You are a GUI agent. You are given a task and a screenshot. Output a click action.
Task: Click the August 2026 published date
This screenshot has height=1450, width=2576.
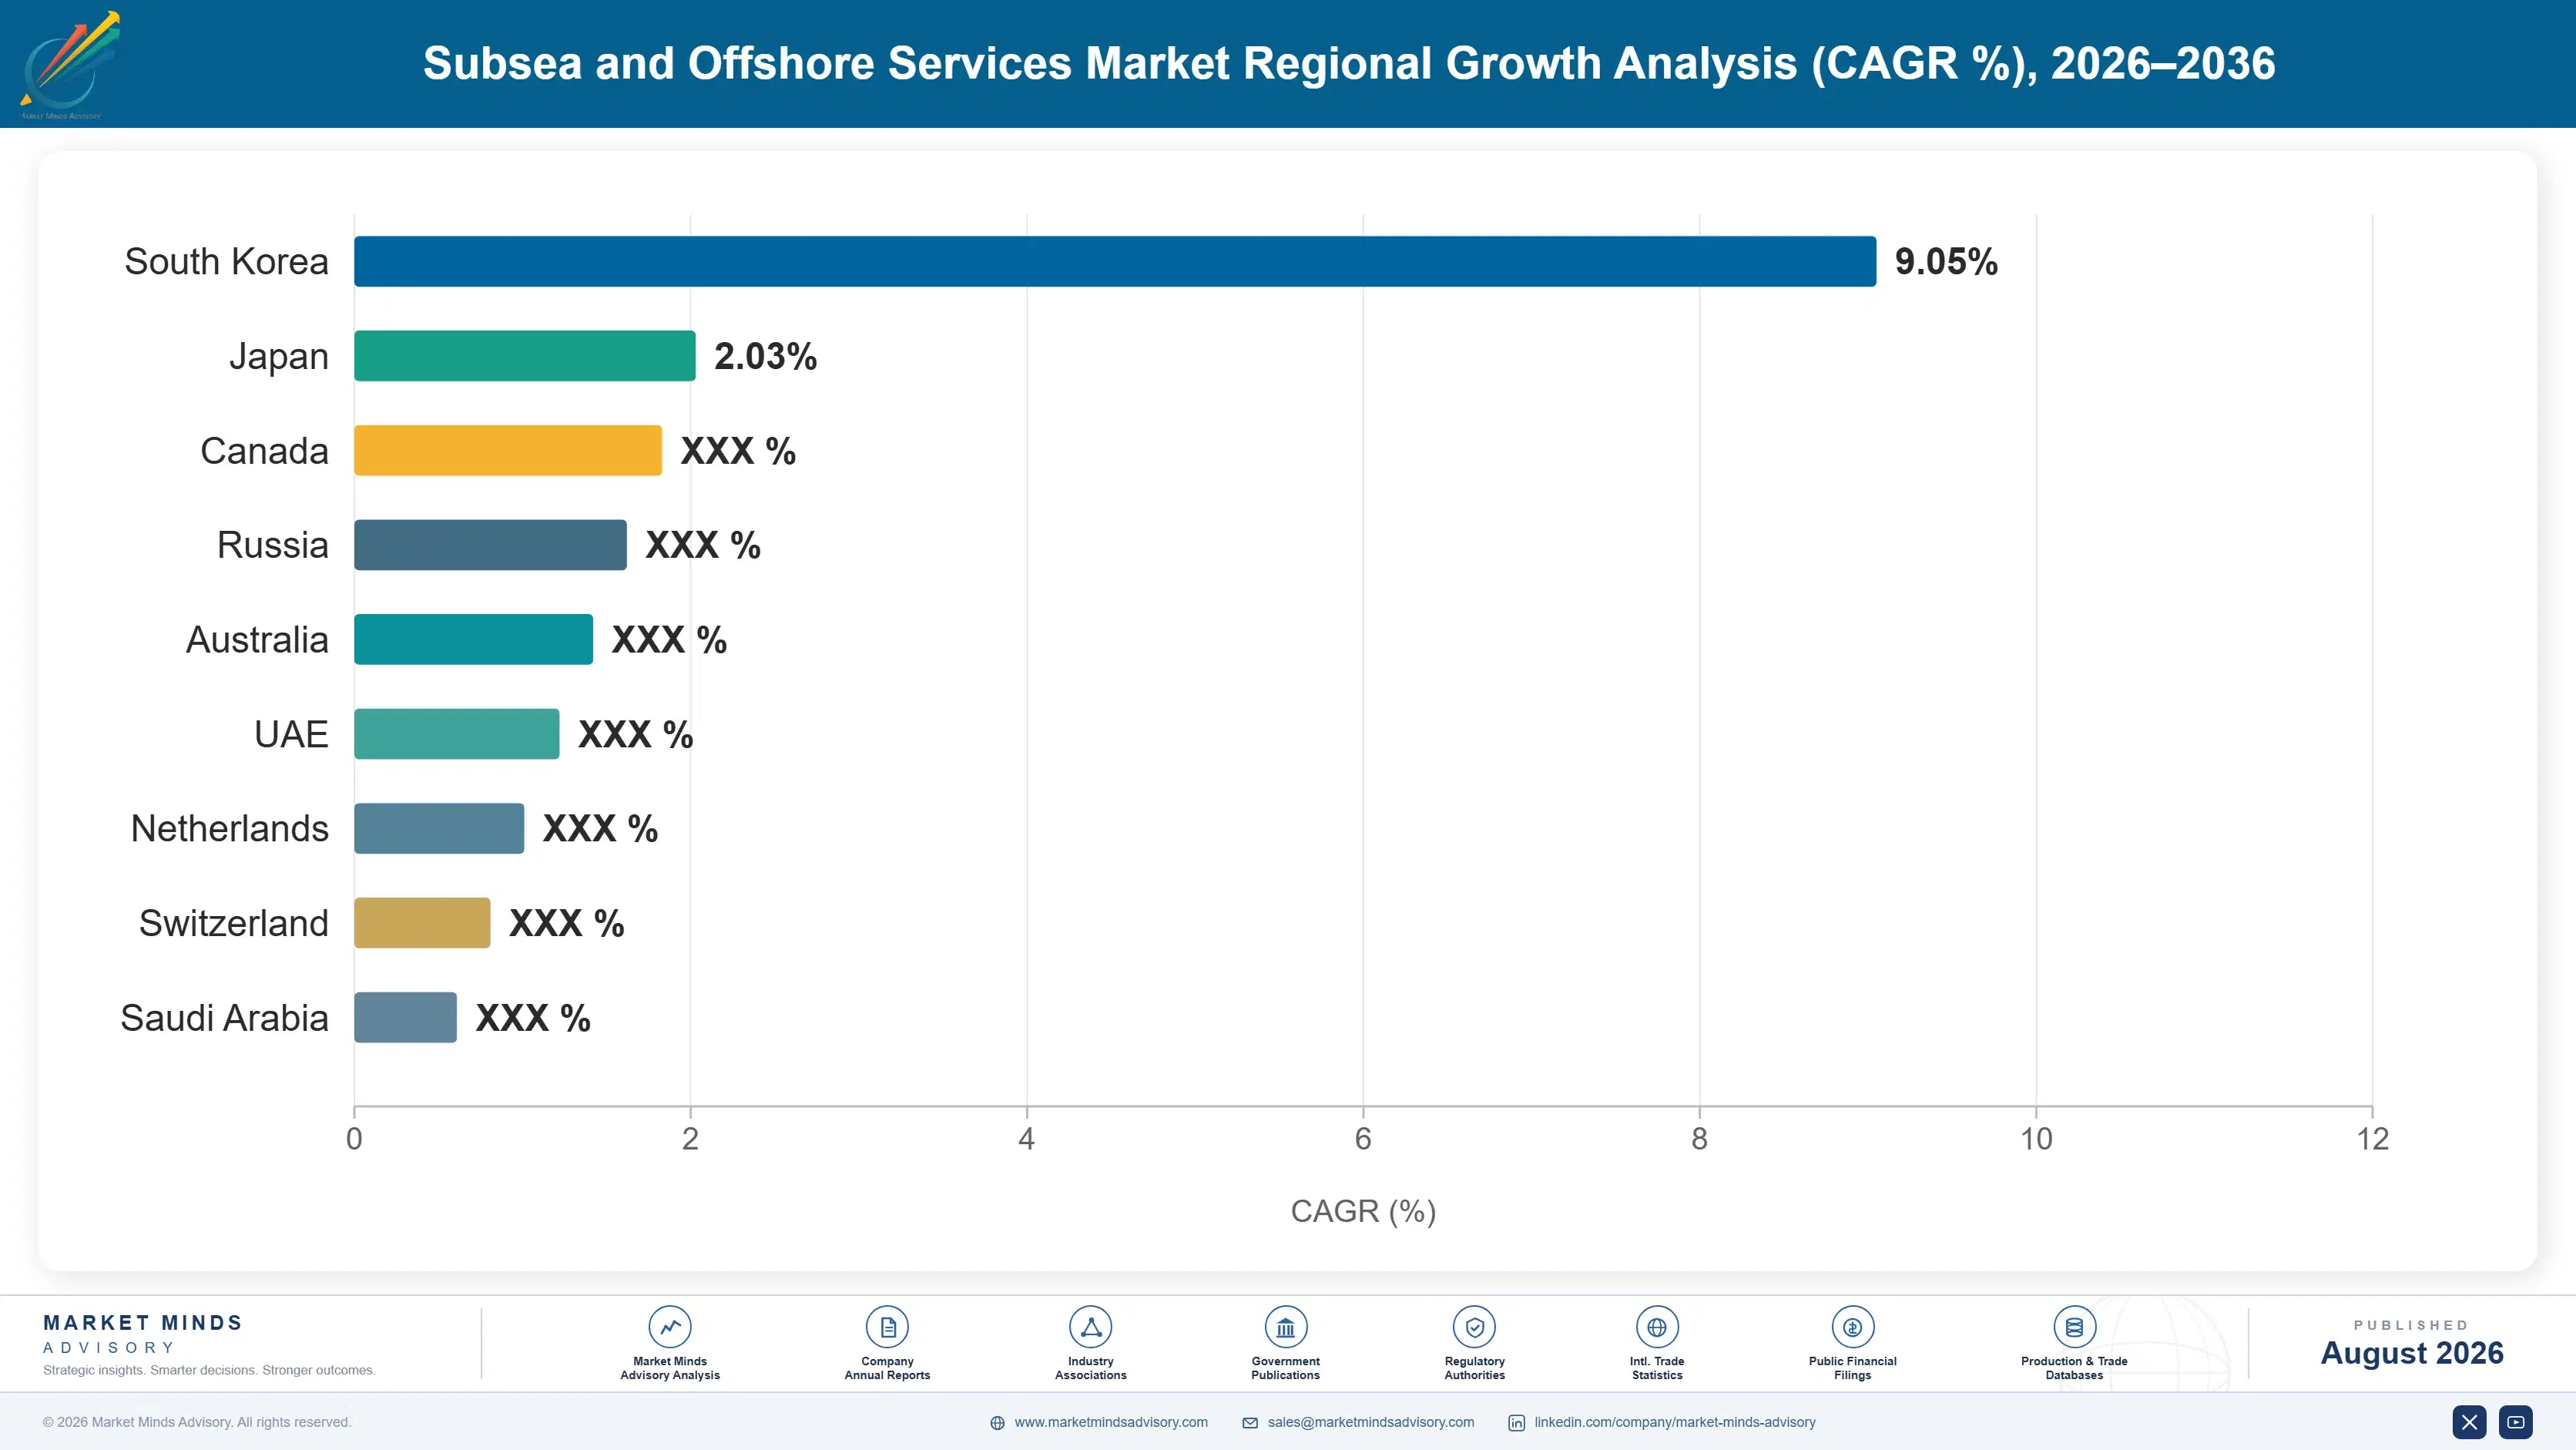pos(2412,1353)
